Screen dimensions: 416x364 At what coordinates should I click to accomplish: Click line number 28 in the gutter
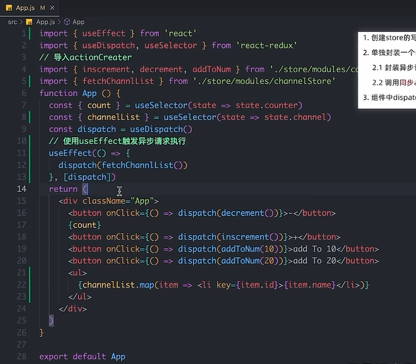(x=22, y=356)
